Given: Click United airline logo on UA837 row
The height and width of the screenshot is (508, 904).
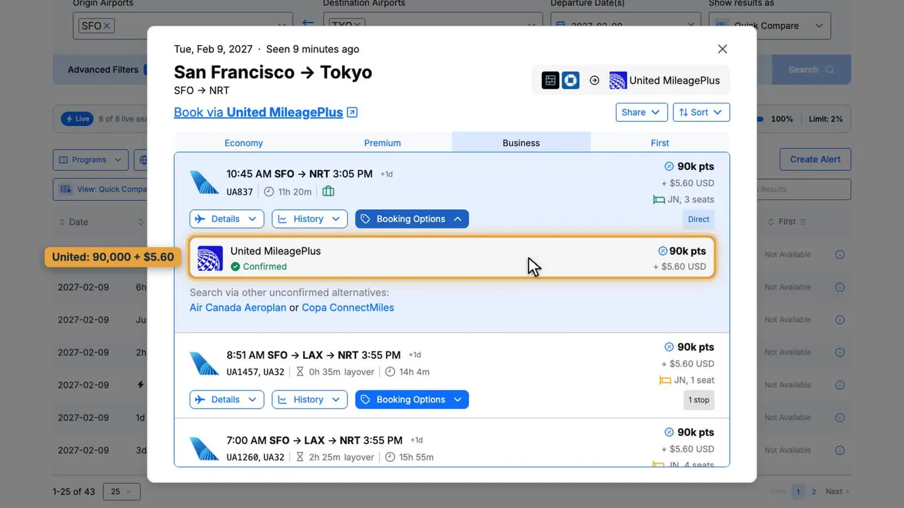Looking at the screenshot, I should (204, 182).
